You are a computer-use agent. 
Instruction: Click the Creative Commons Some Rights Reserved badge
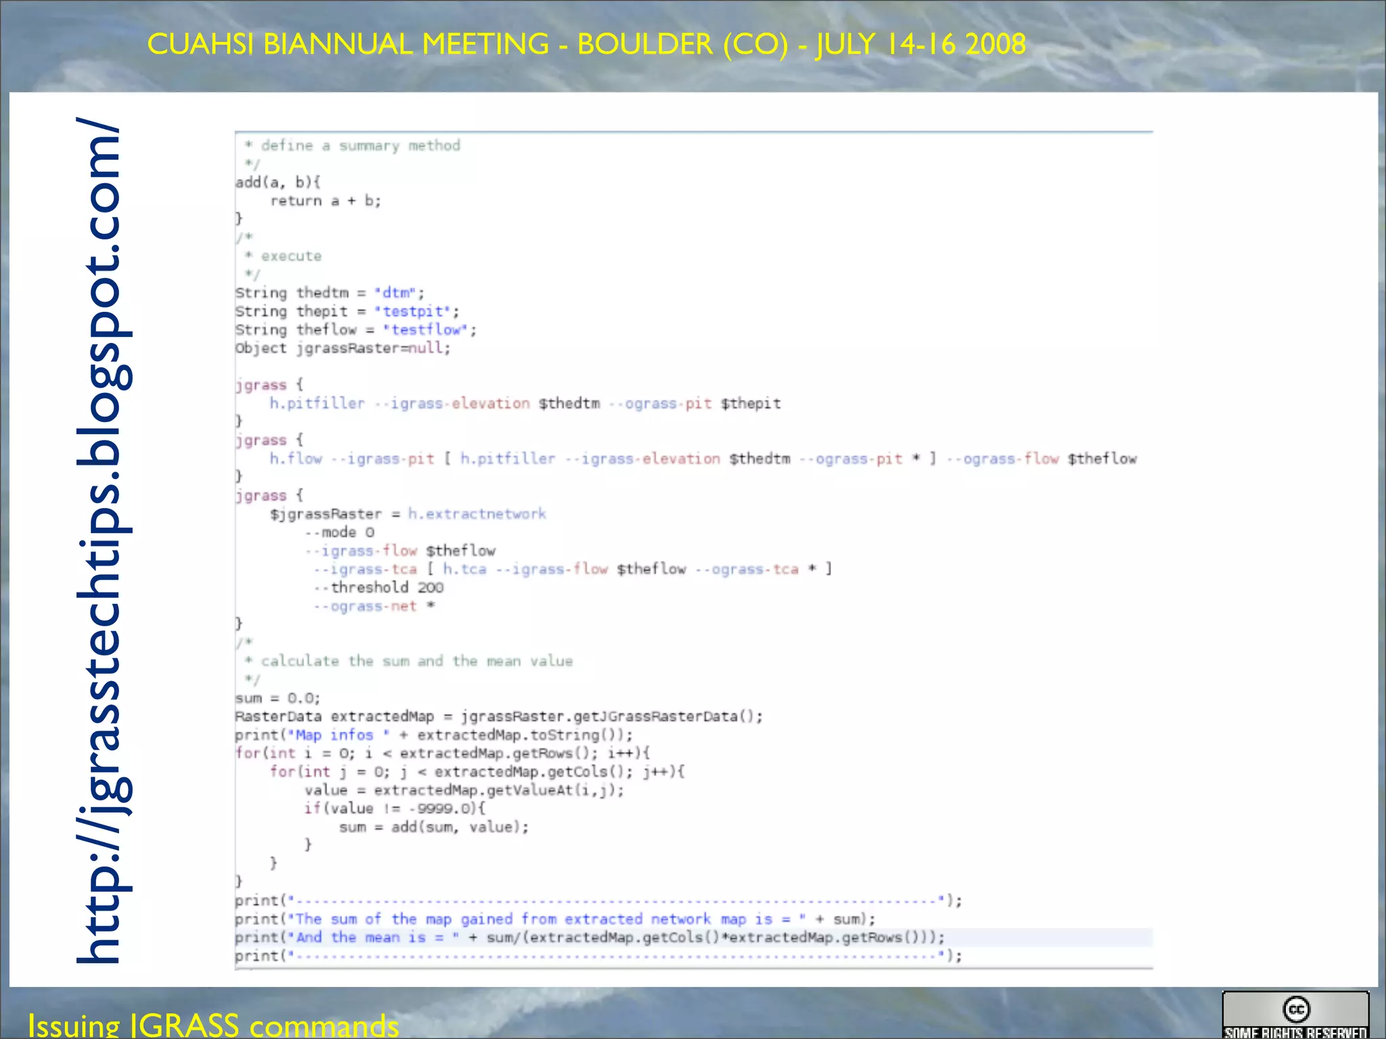pyautogui.click(x=1295, y=1015)
